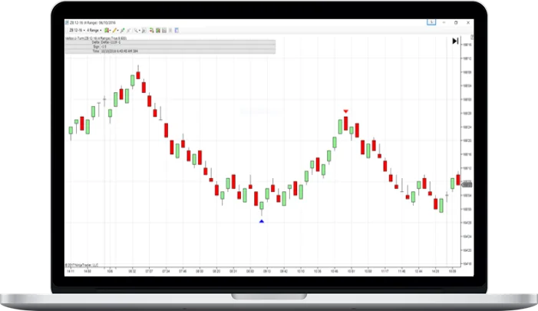538x311 pixels.
Task: Select the yellow pencil drawing tools icon
Action: click(x=115, y=31)
